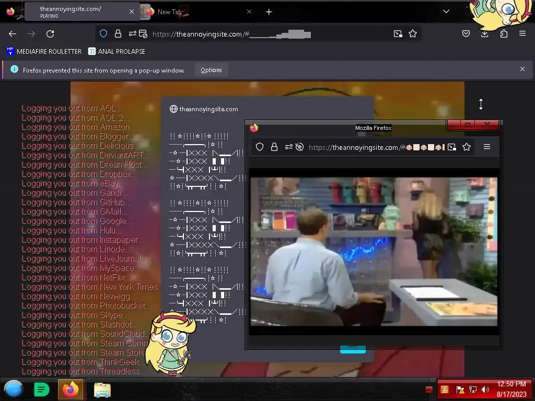Open the MEDIAFIRE ROULETTER bookmark
This screenshot has width=535, height=401.
[x=44, y=51]
